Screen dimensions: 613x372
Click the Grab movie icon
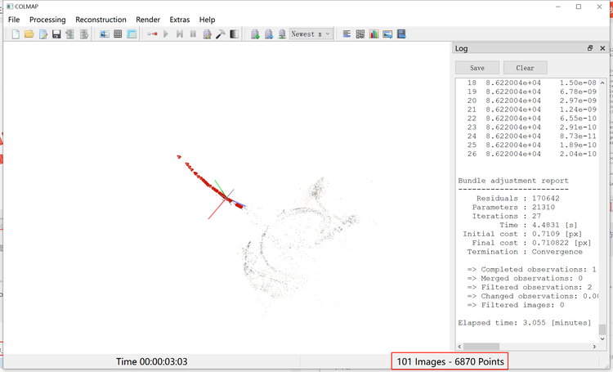point(401,34)
